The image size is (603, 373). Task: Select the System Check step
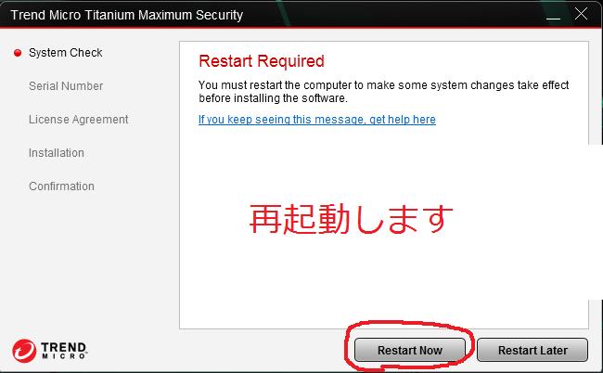65,53
